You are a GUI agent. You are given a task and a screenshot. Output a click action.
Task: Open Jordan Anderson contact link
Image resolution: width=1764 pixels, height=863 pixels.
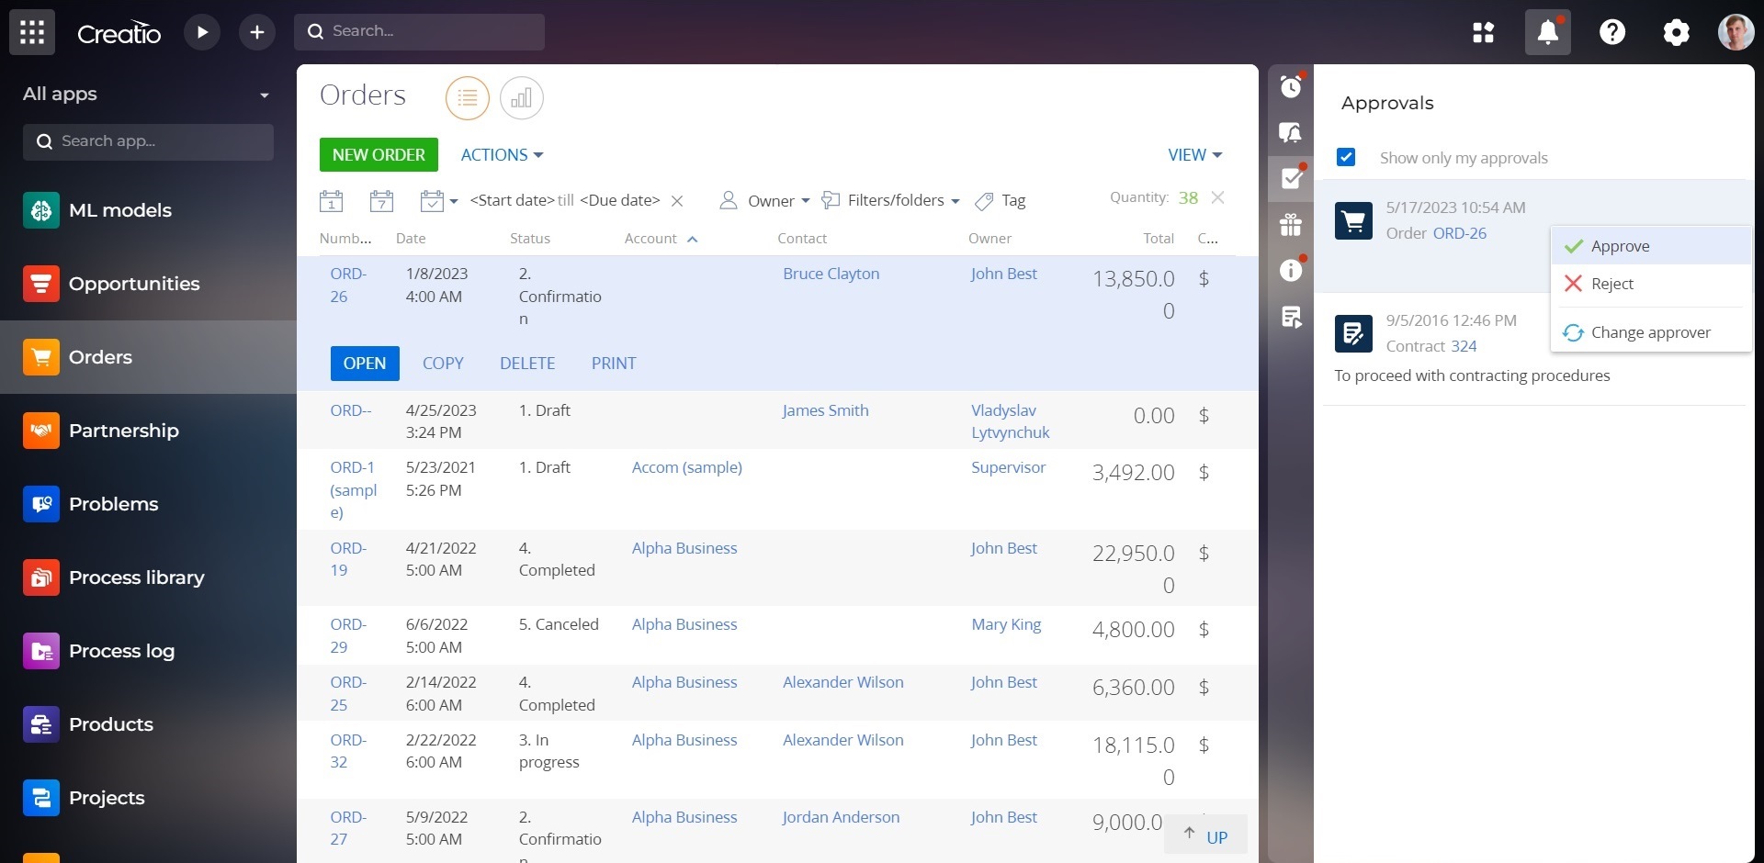point(841,817)
